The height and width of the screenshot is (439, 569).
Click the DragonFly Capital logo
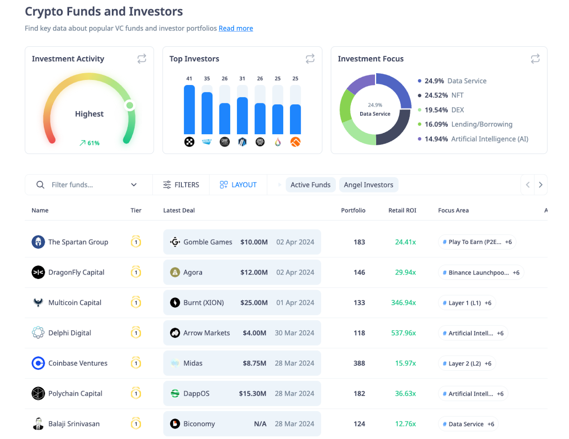(x=38, y=272)
